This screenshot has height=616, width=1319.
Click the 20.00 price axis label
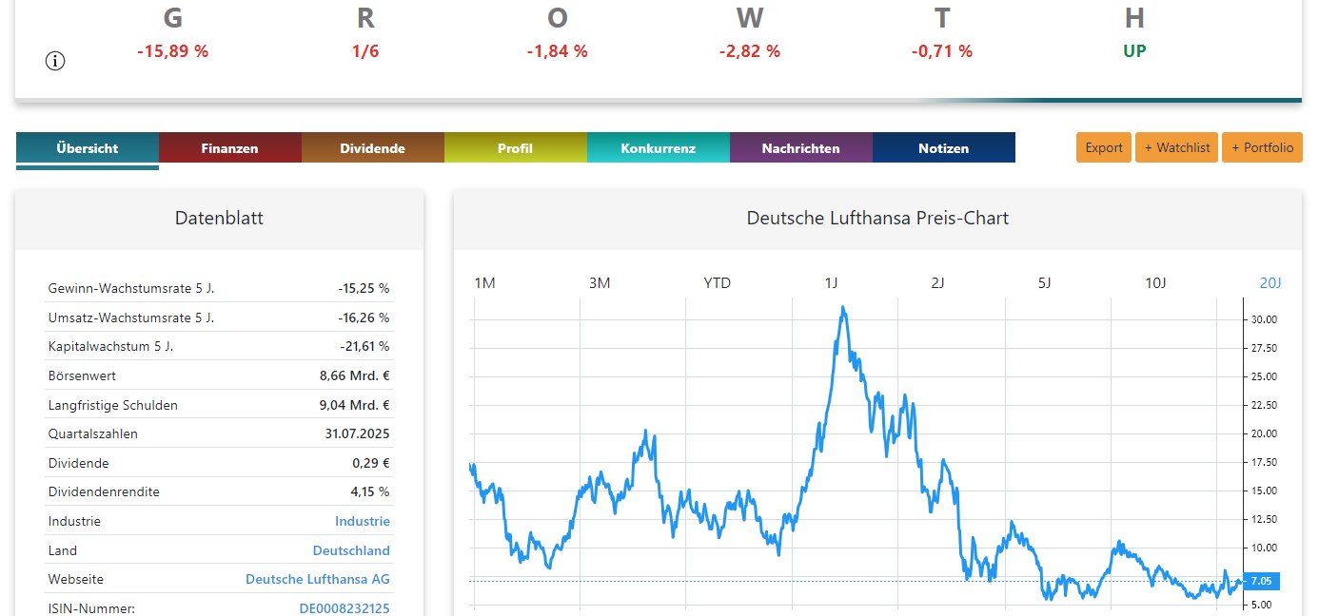pos(1264,433)
